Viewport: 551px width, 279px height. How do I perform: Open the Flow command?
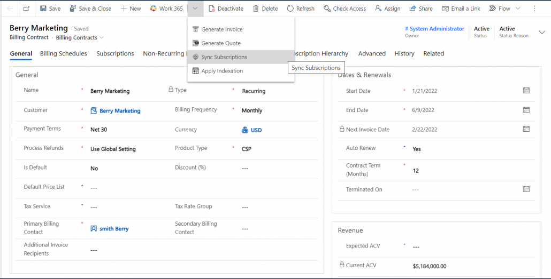click(x=500, y=9)
